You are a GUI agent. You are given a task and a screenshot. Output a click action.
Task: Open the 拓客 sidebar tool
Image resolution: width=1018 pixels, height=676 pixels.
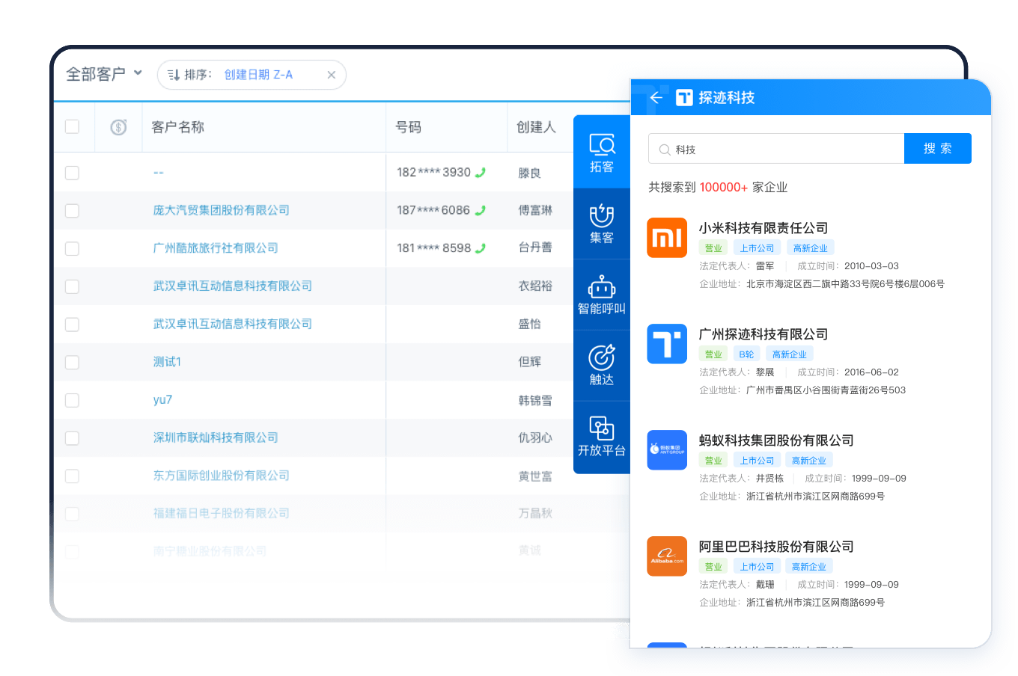[x=602, y=153]
